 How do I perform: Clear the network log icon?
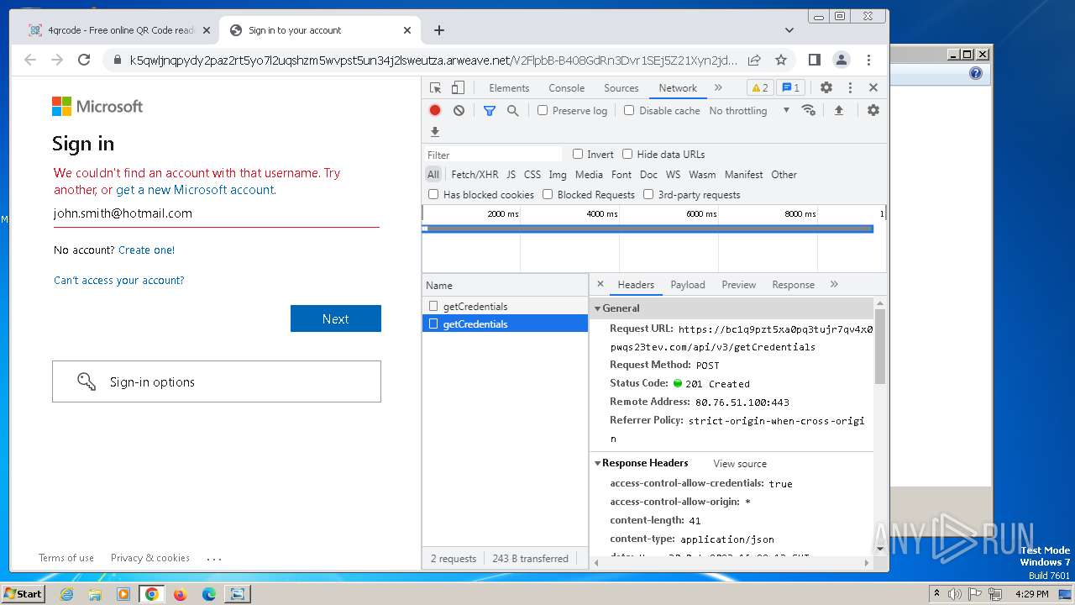459,110
